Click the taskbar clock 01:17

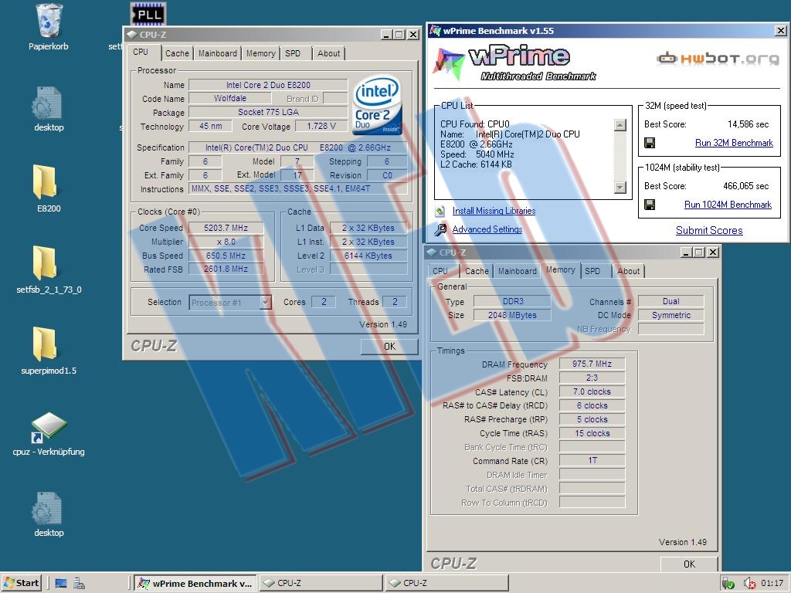click(x=772, y=584)
